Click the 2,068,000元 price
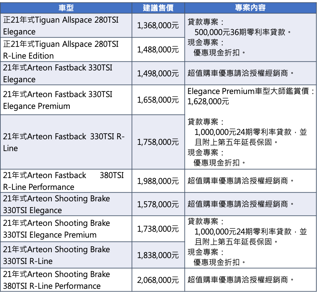Viewport: 317px width, 295px height. (158, 280)
